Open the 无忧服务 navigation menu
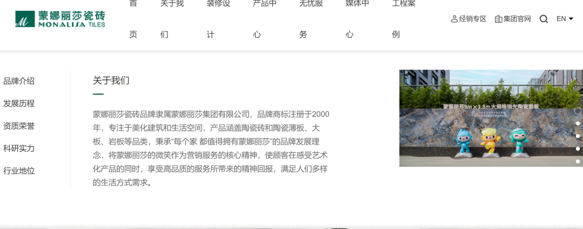Image resolution: width=583 pixels, height=229 pixels. click(311, 19)
